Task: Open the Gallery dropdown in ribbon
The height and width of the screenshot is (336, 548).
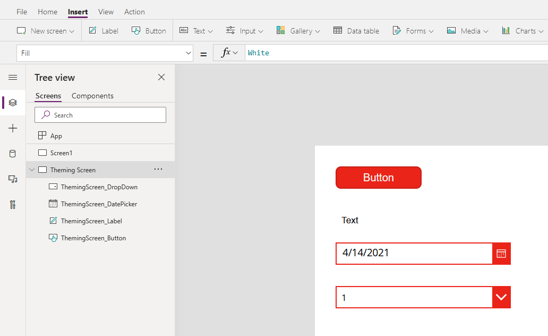Action: pyautogui.click(x=298, y=31)
